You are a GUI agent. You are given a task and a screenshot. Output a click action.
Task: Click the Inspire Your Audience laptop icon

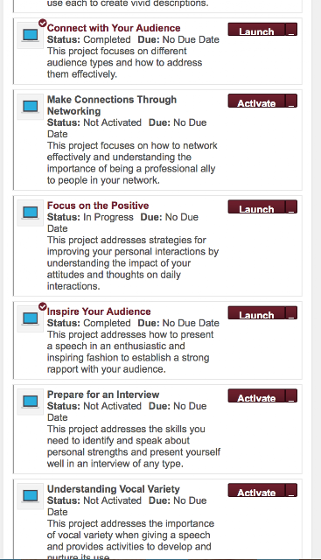point(30,318)
